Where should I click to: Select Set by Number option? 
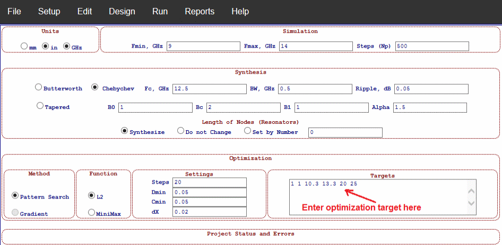coord(248,131)
